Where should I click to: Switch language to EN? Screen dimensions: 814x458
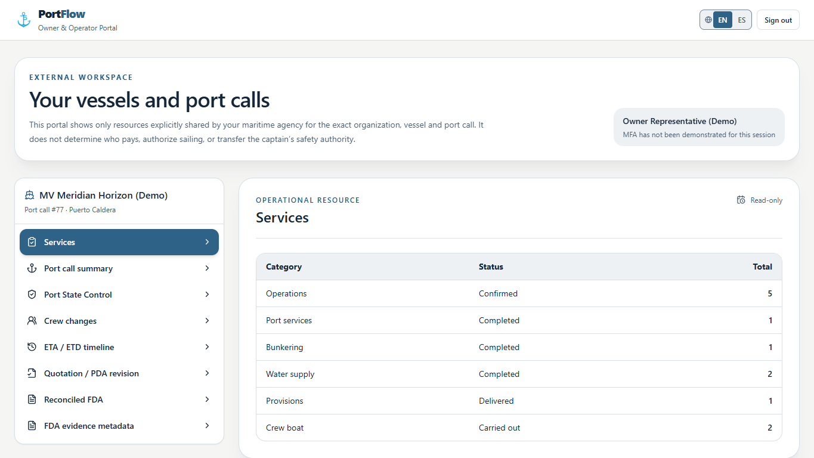[723, 20]
